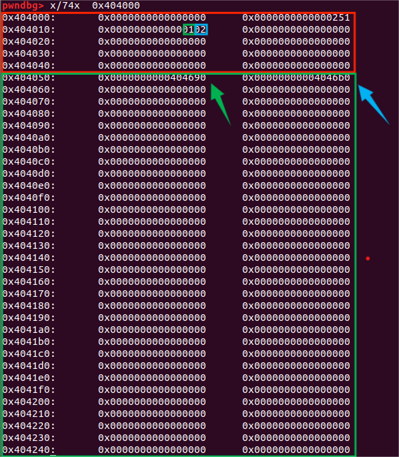Select the value 0x0000000000000251
The height and width of the screenshot is (457, 399).
[296, 18]
